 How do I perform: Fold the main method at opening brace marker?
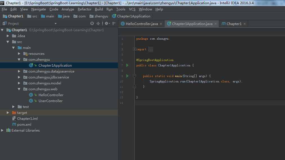click(134, 76)
